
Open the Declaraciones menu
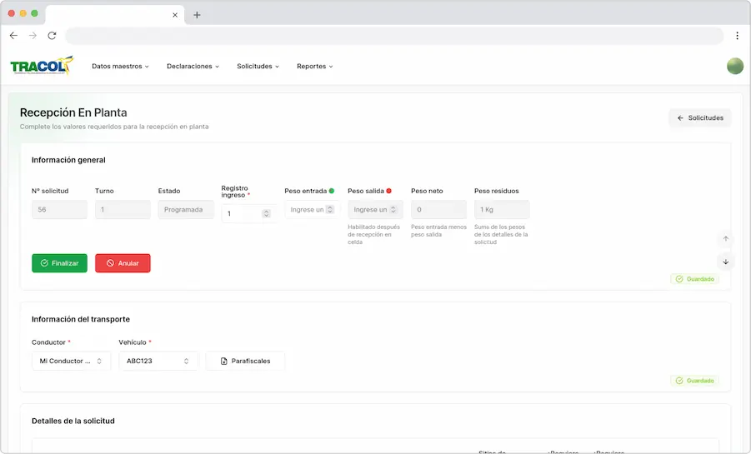click(193, 67)
